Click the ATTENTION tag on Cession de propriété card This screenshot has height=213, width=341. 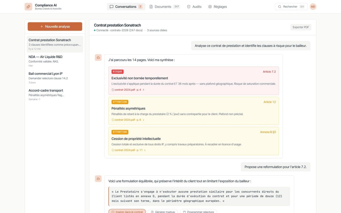click(120, 132)
